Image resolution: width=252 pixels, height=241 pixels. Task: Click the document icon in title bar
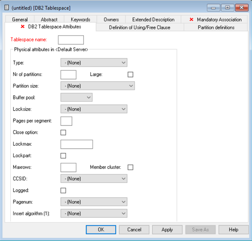[6, 8]
